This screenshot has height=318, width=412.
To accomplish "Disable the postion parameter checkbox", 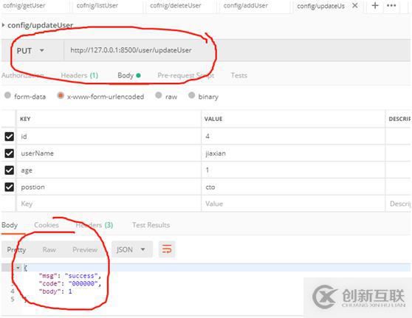I will tap(9, 187).
